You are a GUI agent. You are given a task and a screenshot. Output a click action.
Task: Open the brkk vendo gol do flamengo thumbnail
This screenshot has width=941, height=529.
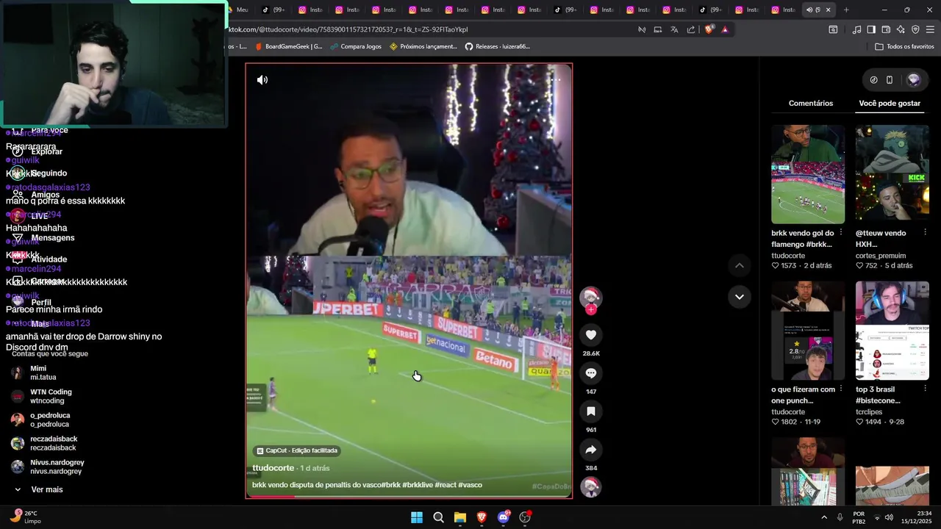click(x=808, y=174)
